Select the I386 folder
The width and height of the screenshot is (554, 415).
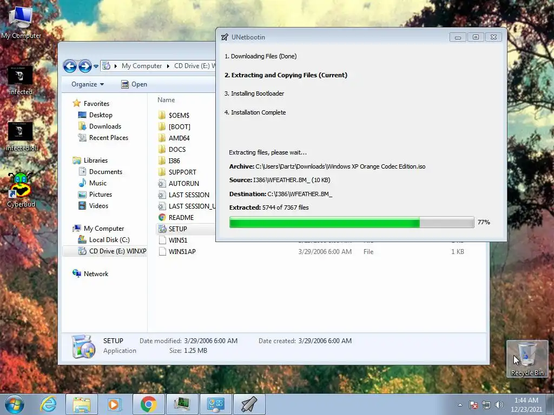(169, 160)
